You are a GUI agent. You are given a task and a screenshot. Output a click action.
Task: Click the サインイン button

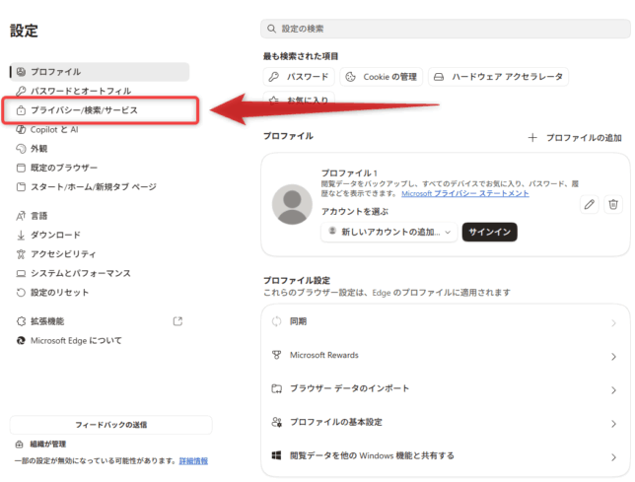[490, 232]
